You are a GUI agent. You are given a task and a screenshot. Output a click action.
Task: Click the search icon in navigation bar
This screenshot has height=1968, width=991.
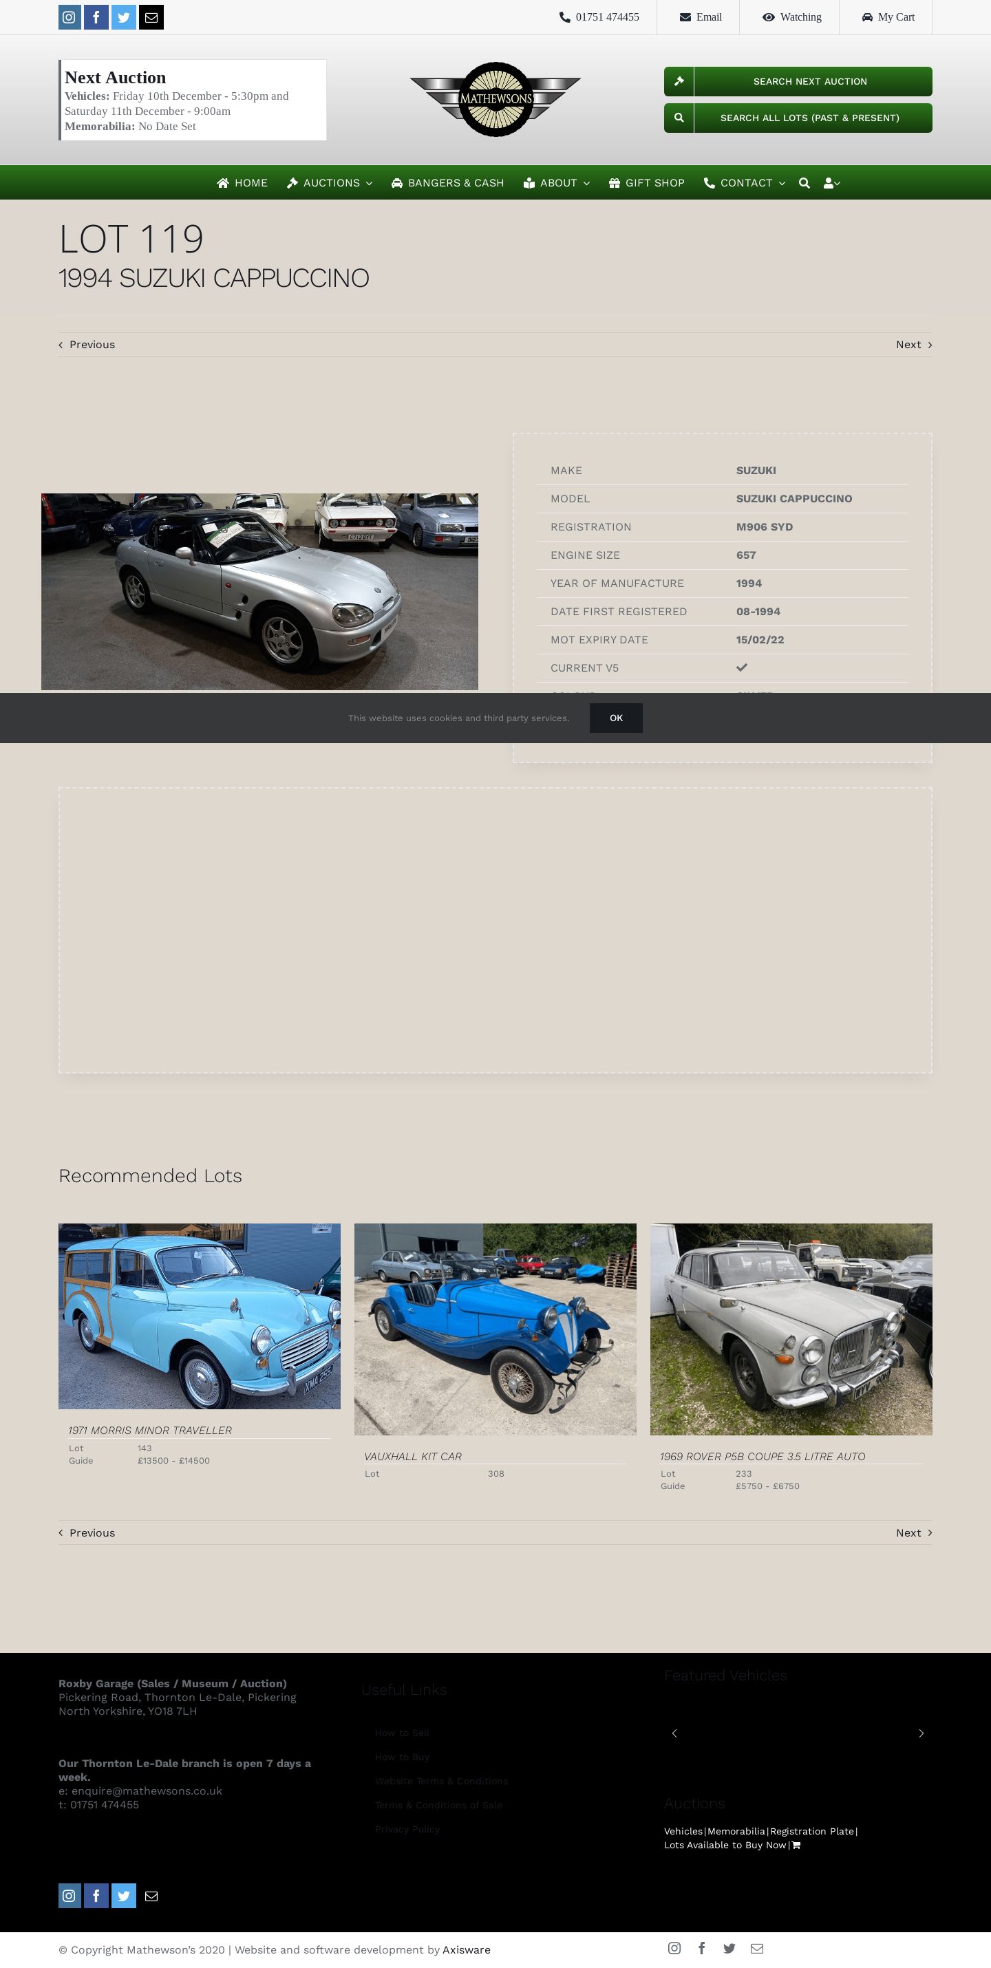click(804, 182)
